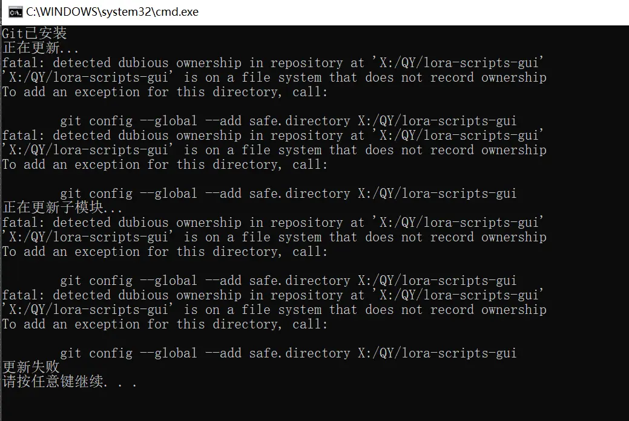Click the last 'To add an exception' line

click(165, 324)
